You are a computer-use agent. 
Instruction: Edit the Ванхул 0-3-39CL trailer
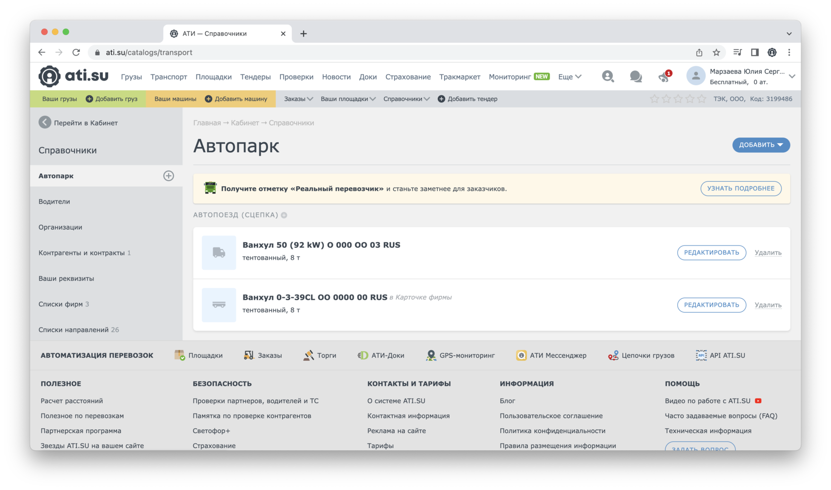point(711,305)
